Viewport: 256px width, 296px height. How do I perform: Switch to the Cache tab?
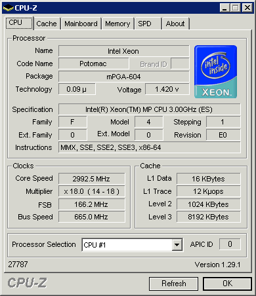coord(47,24)
